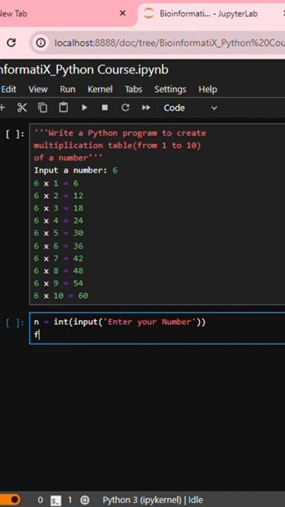Image resolution: width=285 pixels, height=507 pixels.
Task: Toggle Simple mode switch in status bar
Action: click(10, 500)
